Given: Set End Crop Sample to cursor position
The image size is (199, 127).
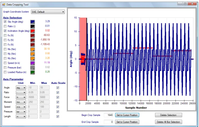Looking at the screenshot, I should (x=127, y=122).
